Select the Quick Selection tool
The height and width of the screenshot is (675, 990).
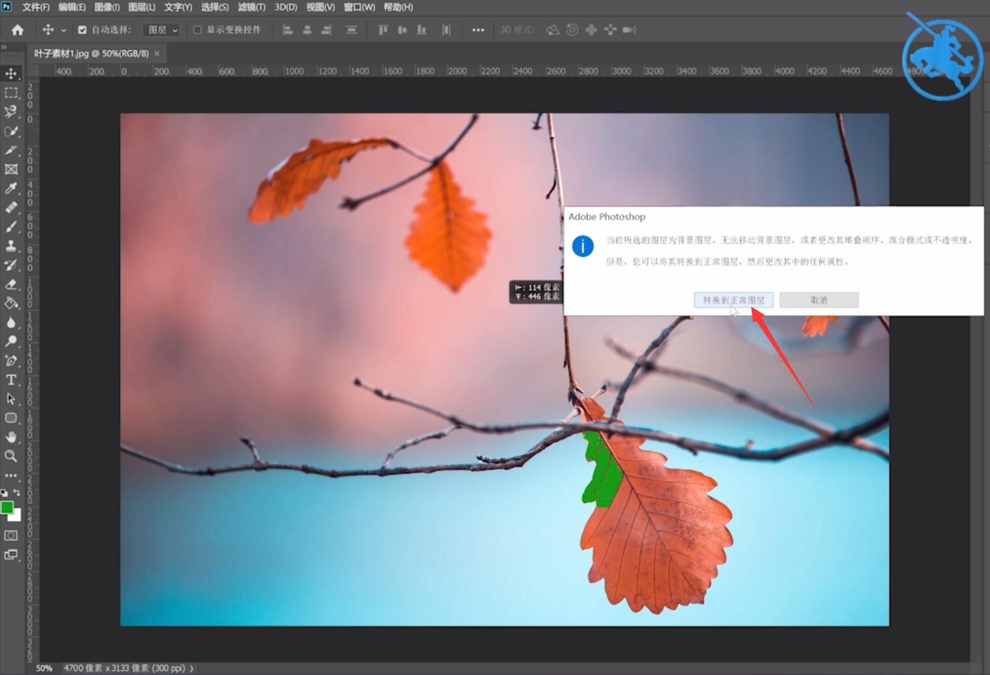point(11,131)
